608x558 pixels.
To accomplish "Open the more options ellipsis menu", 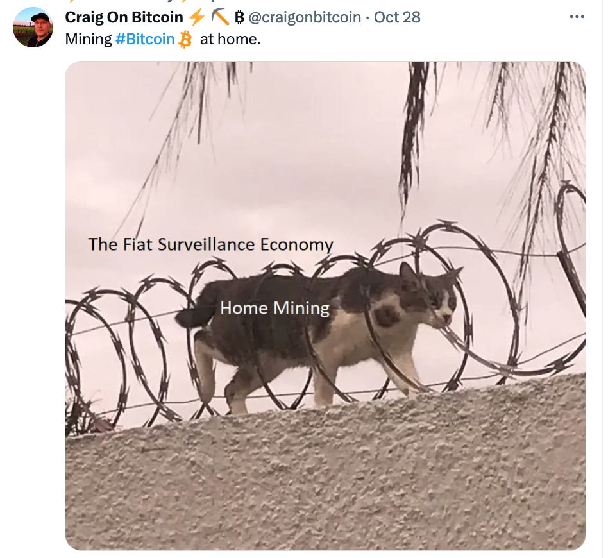I will pyautogui.click(x=577, y=17).
